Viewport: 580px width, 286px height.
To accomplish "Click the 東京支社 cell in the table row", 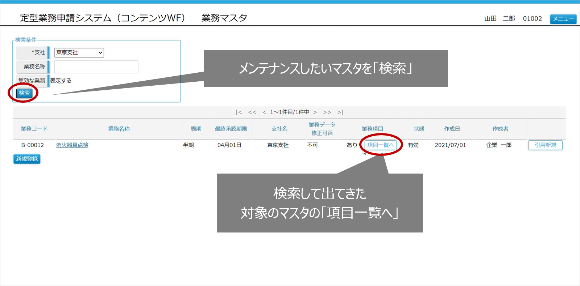I will [x=278, y=145].
